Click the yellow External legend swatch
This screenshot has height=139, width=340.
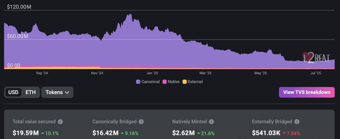(x=185, y=82)
